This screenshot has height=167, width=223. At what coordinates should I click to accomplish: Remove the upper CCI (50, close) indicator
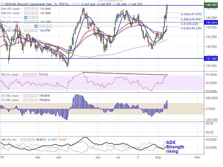tap(36, 96)
